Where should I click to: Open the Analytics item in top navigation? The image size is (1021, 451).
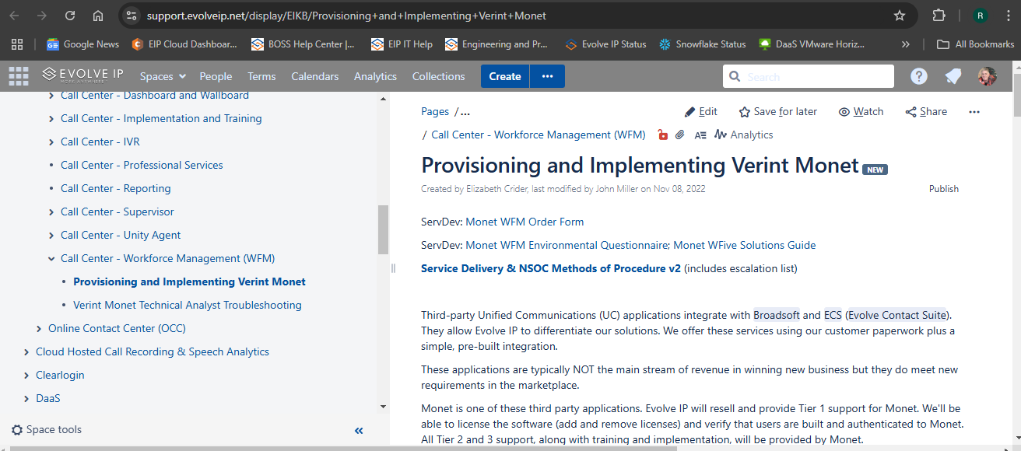click(375, 76)
